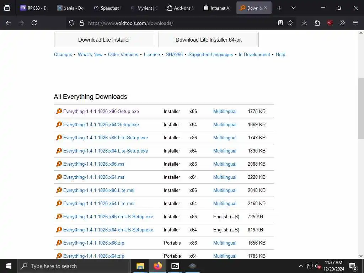The height and width of the screenshot is (273, 364).
Task: Switch to the xenia tab
Action: pos(71,8)
